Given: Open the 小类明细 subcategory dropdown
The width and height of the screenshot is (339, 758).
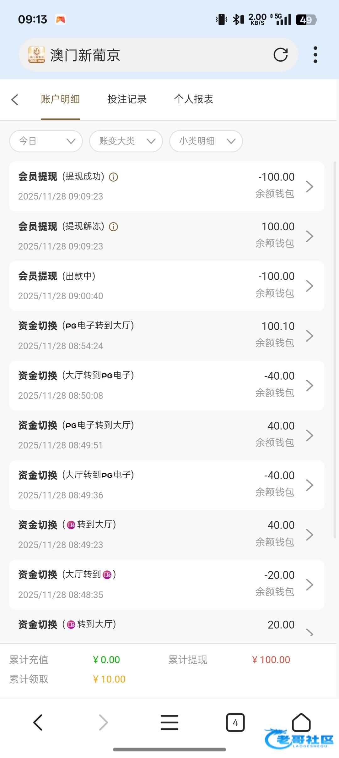Looking at the screenshot, I should (206, 141).
